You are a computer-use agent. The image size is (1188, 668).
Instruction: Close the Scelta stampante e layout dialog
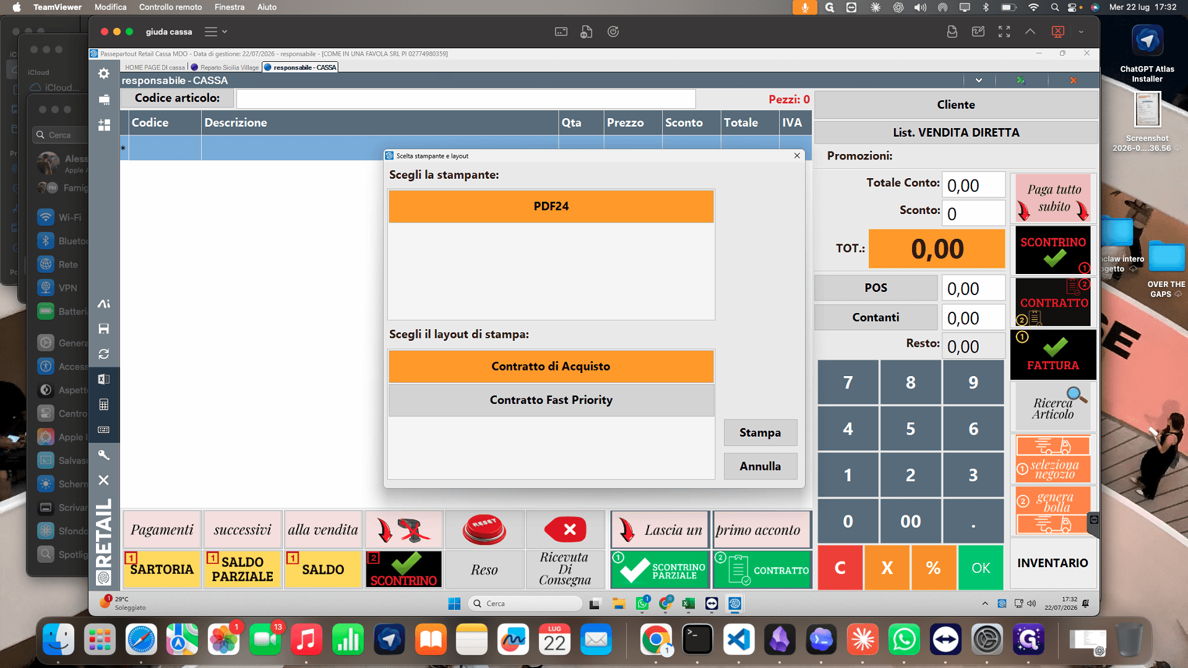(797, 156)
